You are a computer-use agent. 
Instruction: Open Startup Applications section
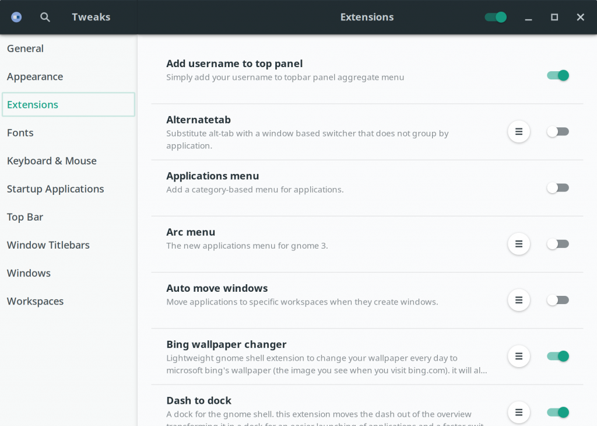55,188
